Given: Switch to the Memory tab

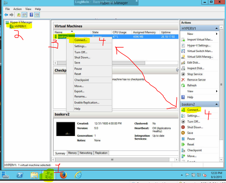Looking at the screenshot, I should tap(72, 153).
